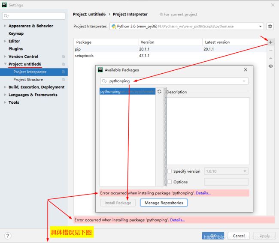Click the add package plus icon
Image resolution: width=279 pixels, height=243 pixels.
(271, 42)
